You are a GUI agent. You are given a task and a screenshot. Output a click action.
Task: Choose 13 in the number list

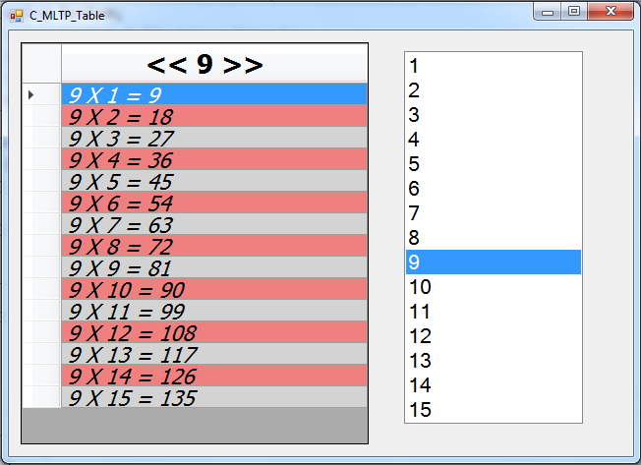coord(494,361)
